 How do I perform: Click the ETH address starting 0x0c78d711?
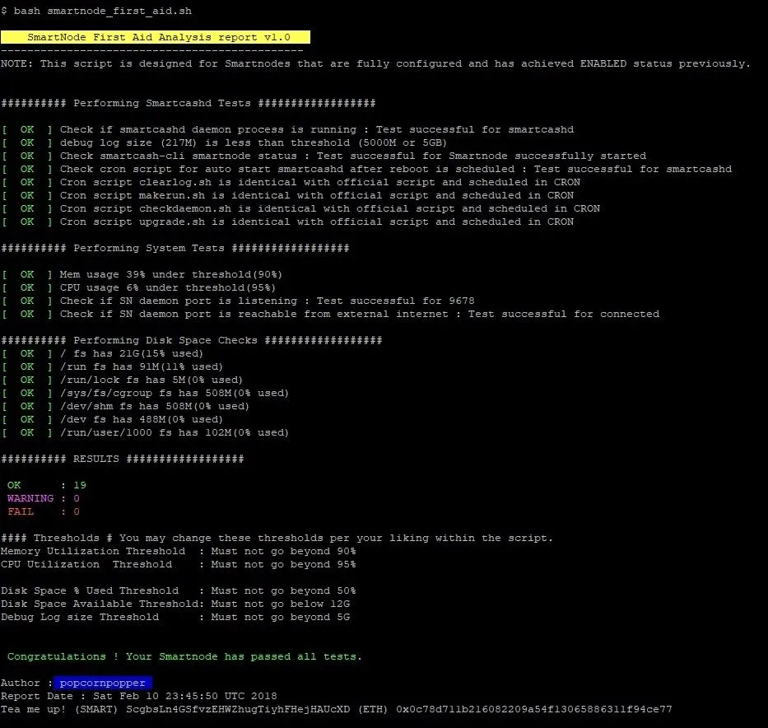click(x=534, y=709)
